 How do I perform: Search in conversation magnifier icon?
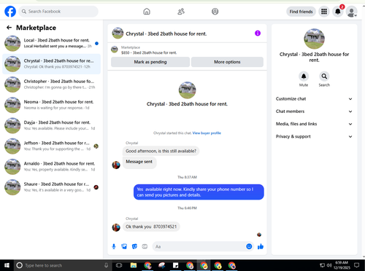click(x=324, y=76)
